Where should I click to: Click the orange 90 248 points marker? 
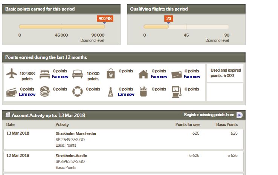point(105,18)
